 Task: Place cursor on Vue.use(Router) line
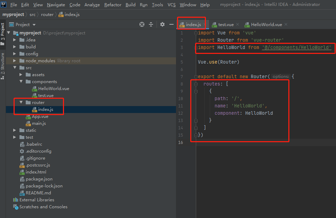(x=218, y=62)
